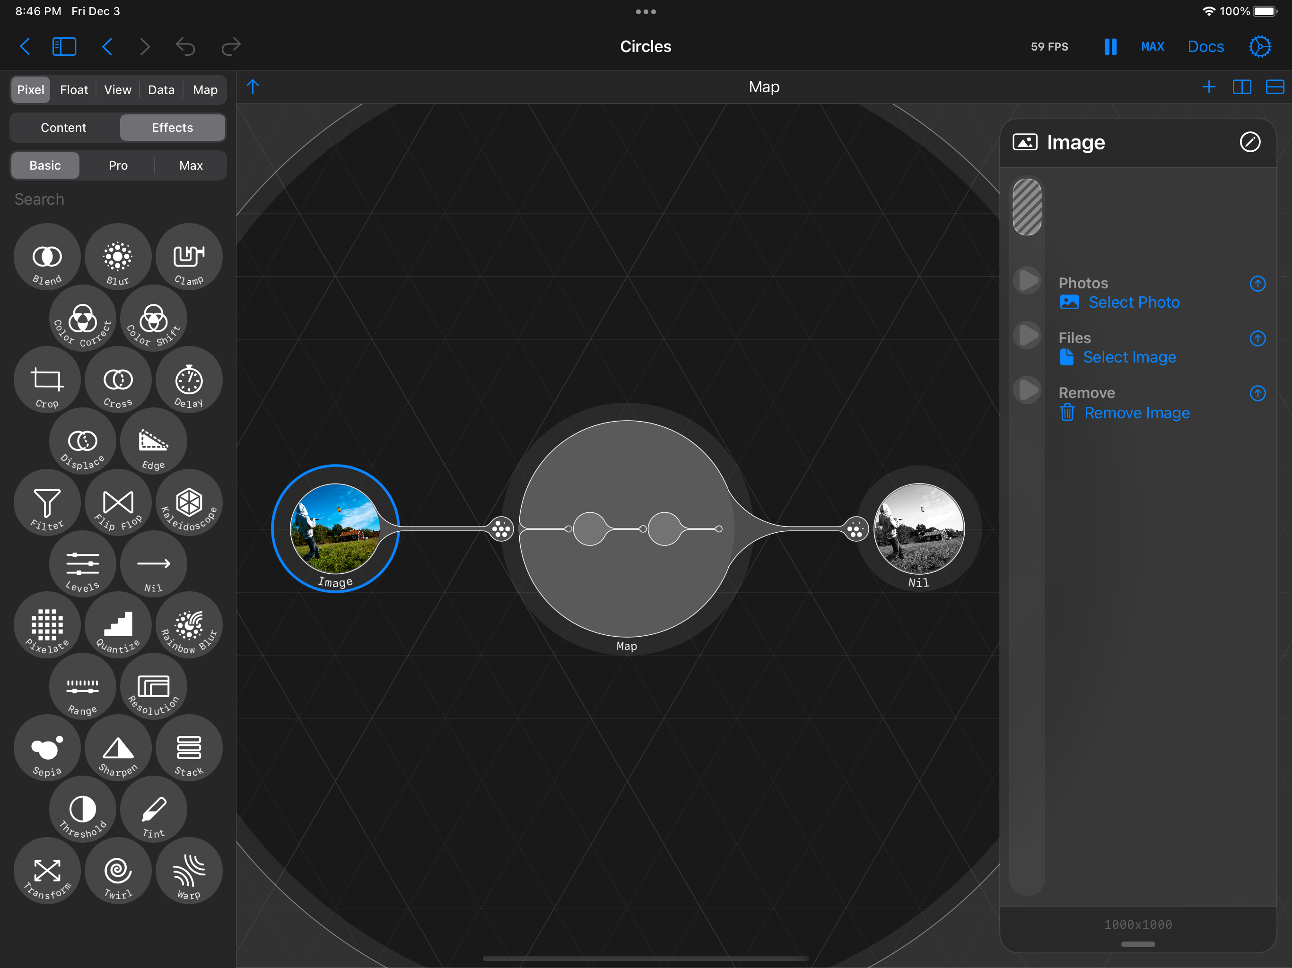Expand the Photos row arrow
1292x968 pixels.
1257,284
